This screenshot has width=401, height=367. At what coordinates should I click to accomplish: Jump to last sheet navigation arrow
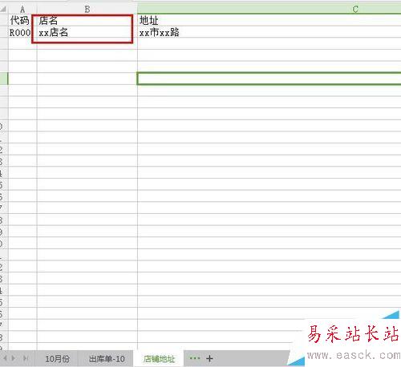pos(26,358)
